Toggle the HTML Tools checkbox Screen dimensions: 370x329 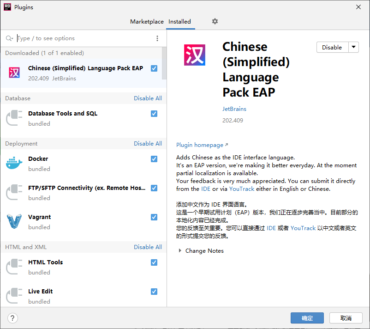154,262
